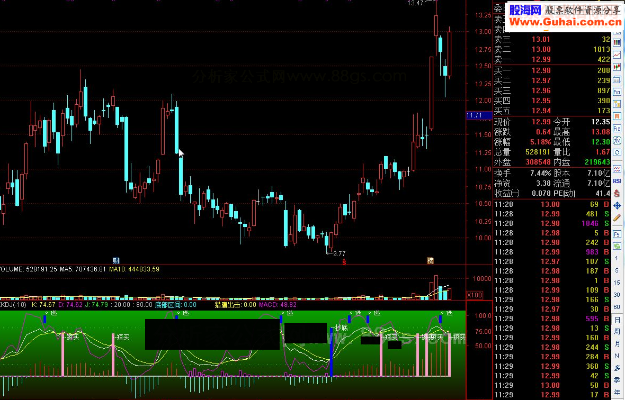Click the 1846 volume trade row
The height and width of the screenshot is (400, 625).
[x=552, y=223]
